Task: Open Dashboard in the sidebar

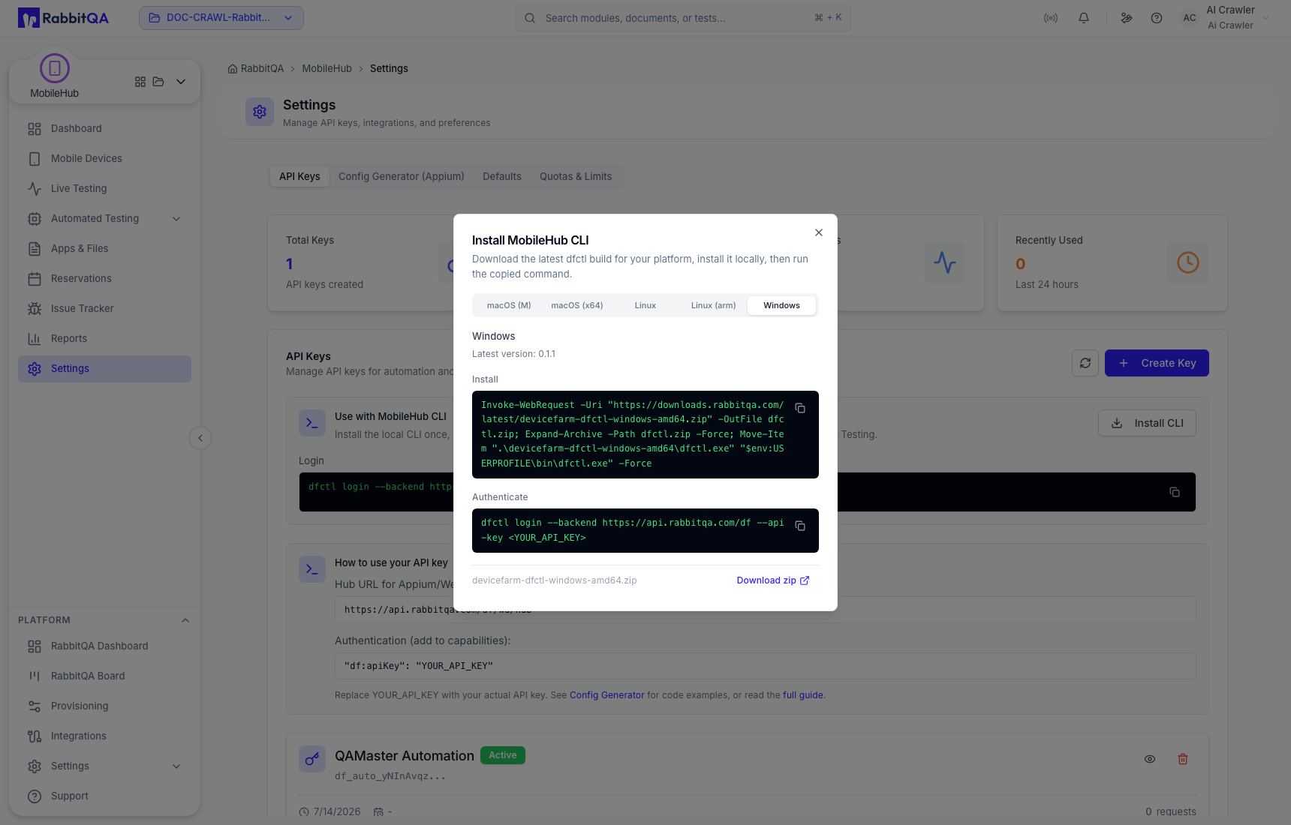Action: click(x=104, y=128)
